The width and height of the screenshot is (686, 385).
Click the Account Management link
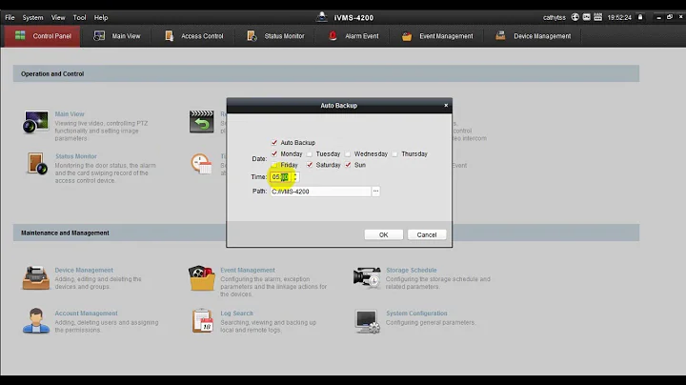[86, 314]
